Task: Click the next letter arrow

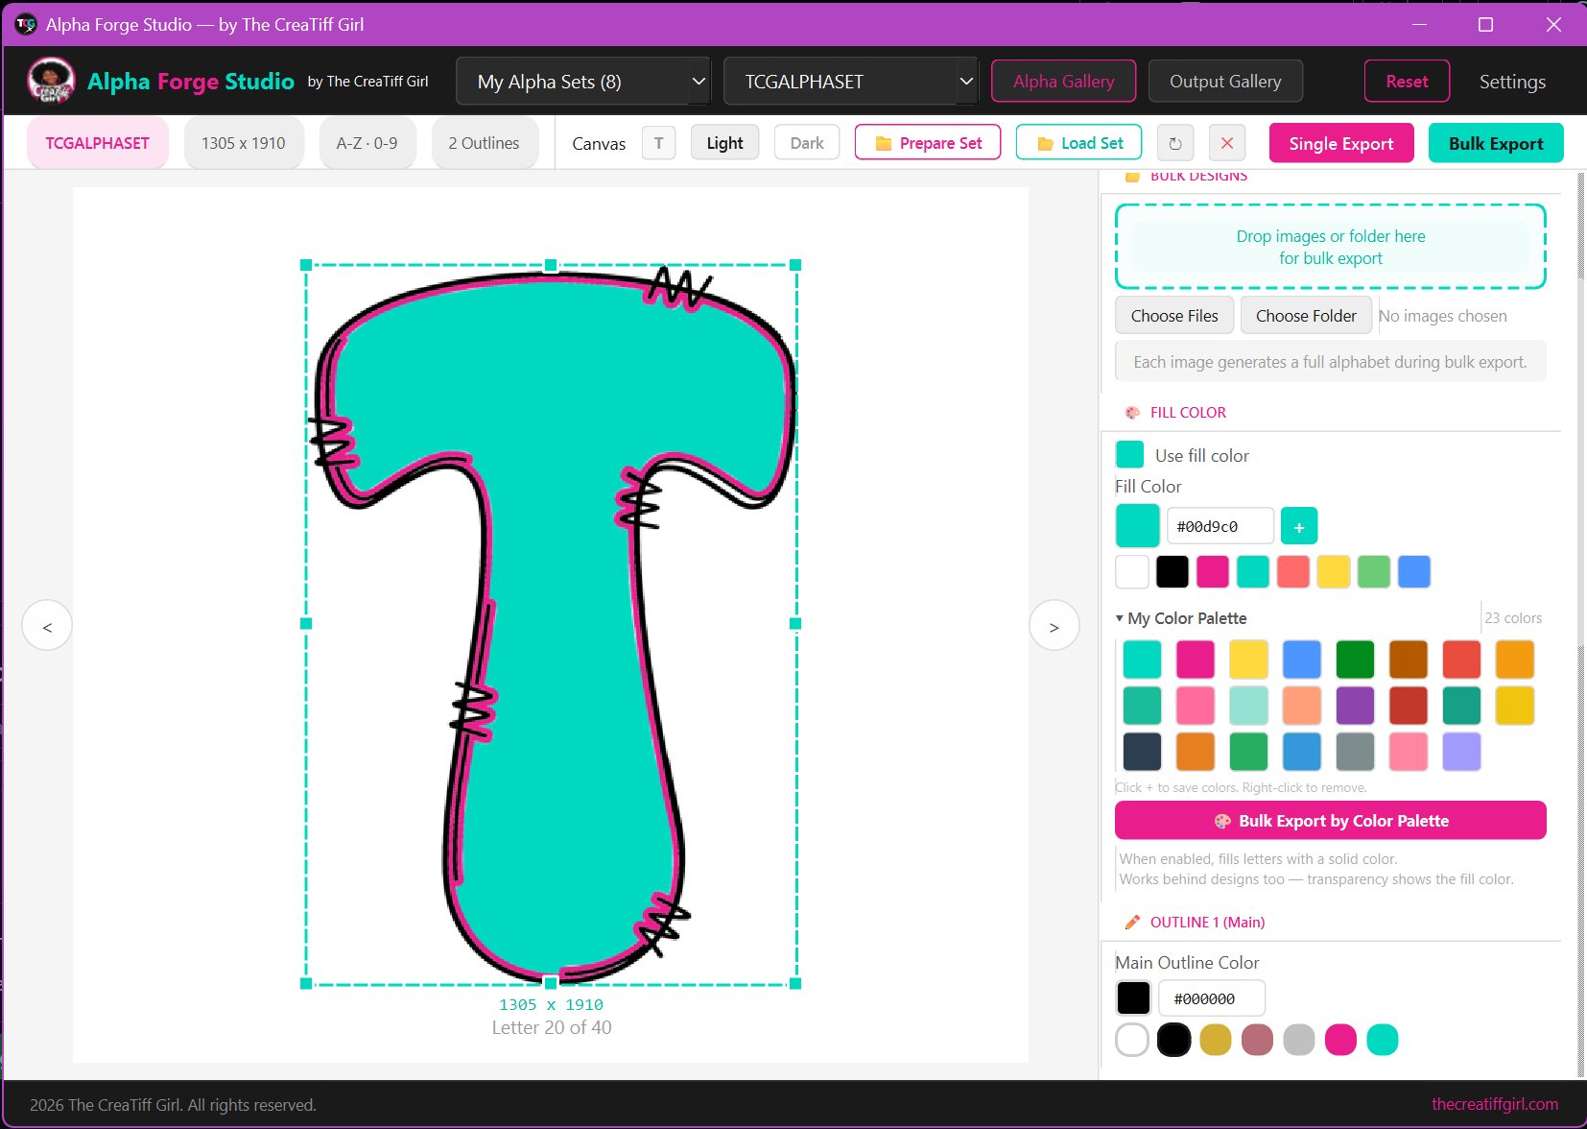Action: coord(1054,625)
